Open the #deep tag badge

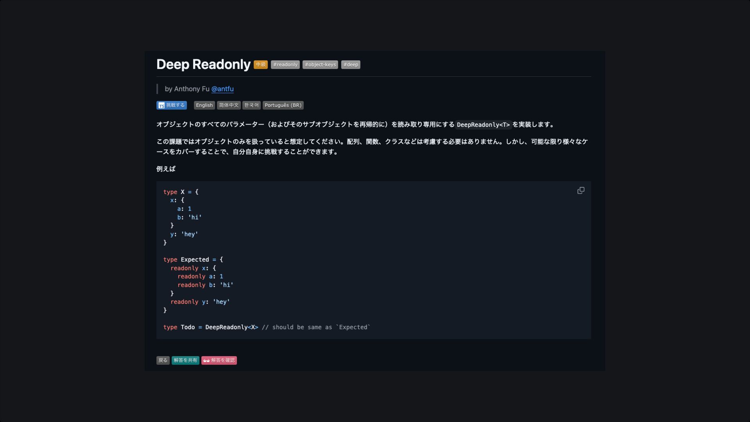pyautogui.click(x=350, y=64)
